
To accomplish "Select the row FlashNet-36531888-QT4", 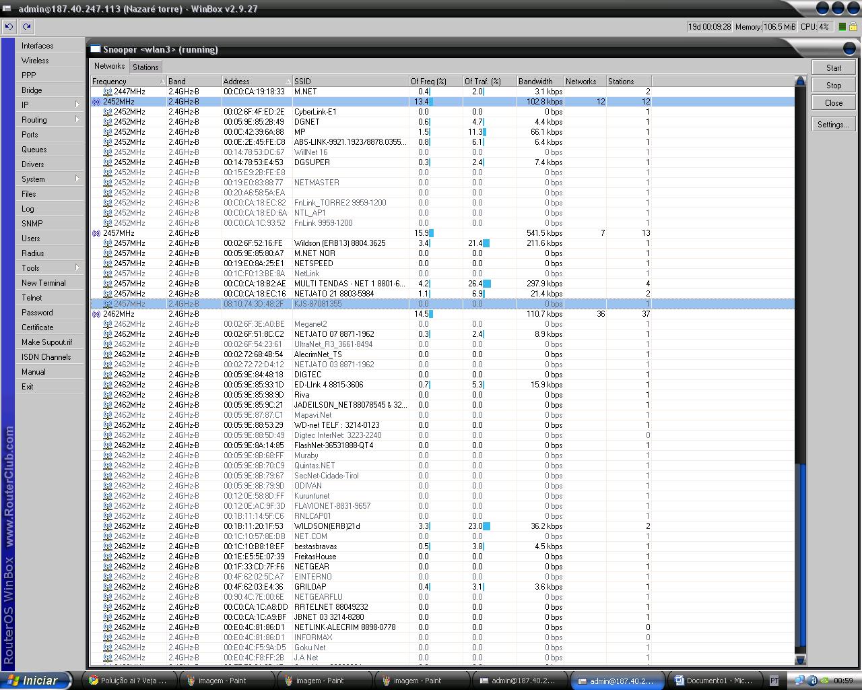I will (442, 445).
